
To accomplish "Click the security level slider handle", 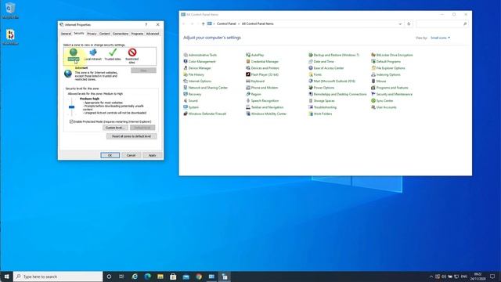I will pos(71,107).
